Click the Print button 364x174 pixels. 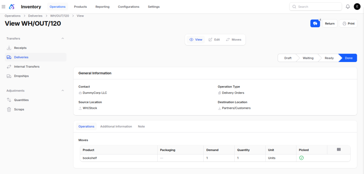[x=348, y=23]
